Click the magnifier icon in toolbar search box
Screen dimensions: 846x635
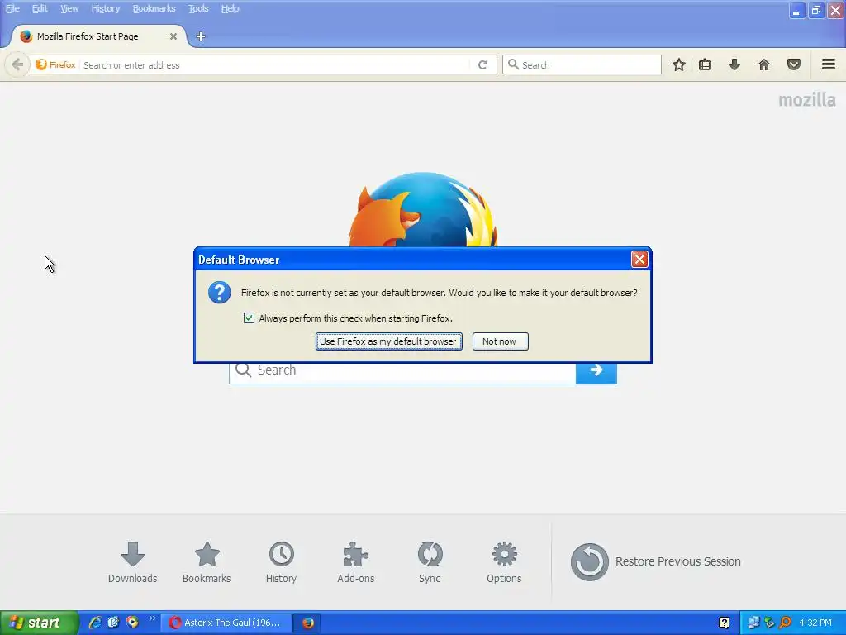[x=513, y=64]
